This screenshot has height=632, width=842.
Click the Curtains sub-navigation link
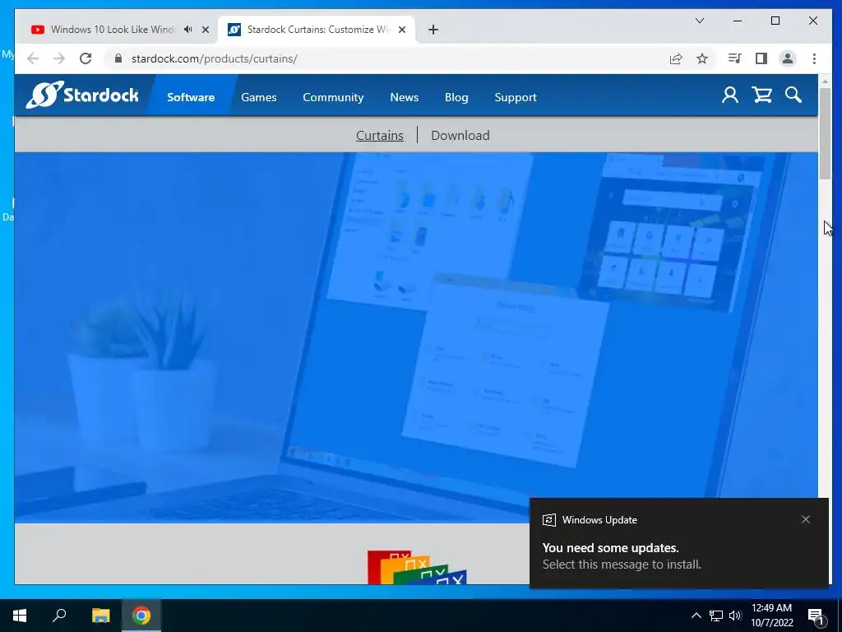pos(380,136)
